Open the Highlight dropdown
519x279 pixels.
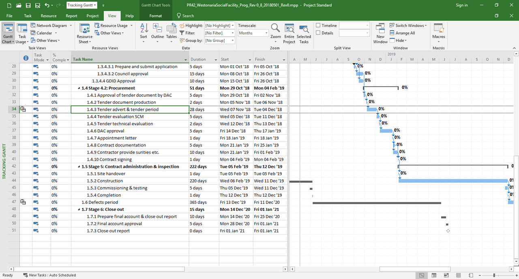point(233,26)
